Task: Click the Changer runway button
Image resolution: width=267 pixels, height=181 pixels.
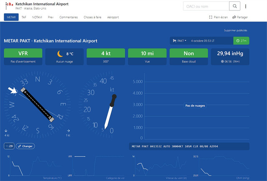Action: point(25,146)
